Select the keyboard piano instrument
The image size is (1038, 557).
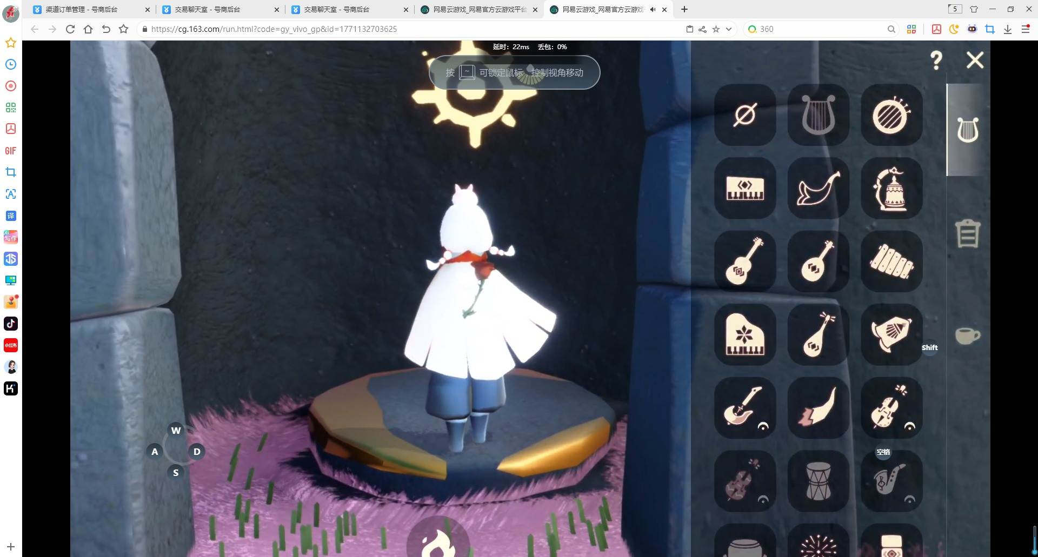click(x=745, y=188)
